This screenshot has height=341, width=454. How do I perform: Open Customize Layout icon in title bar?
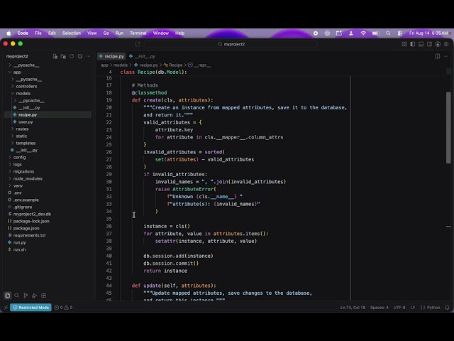click(x=404, y=44)
